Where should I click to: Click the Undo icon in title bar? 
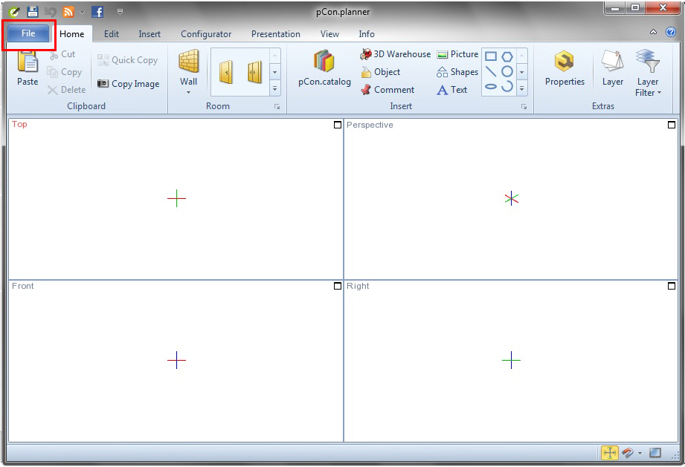click(51, 12)
